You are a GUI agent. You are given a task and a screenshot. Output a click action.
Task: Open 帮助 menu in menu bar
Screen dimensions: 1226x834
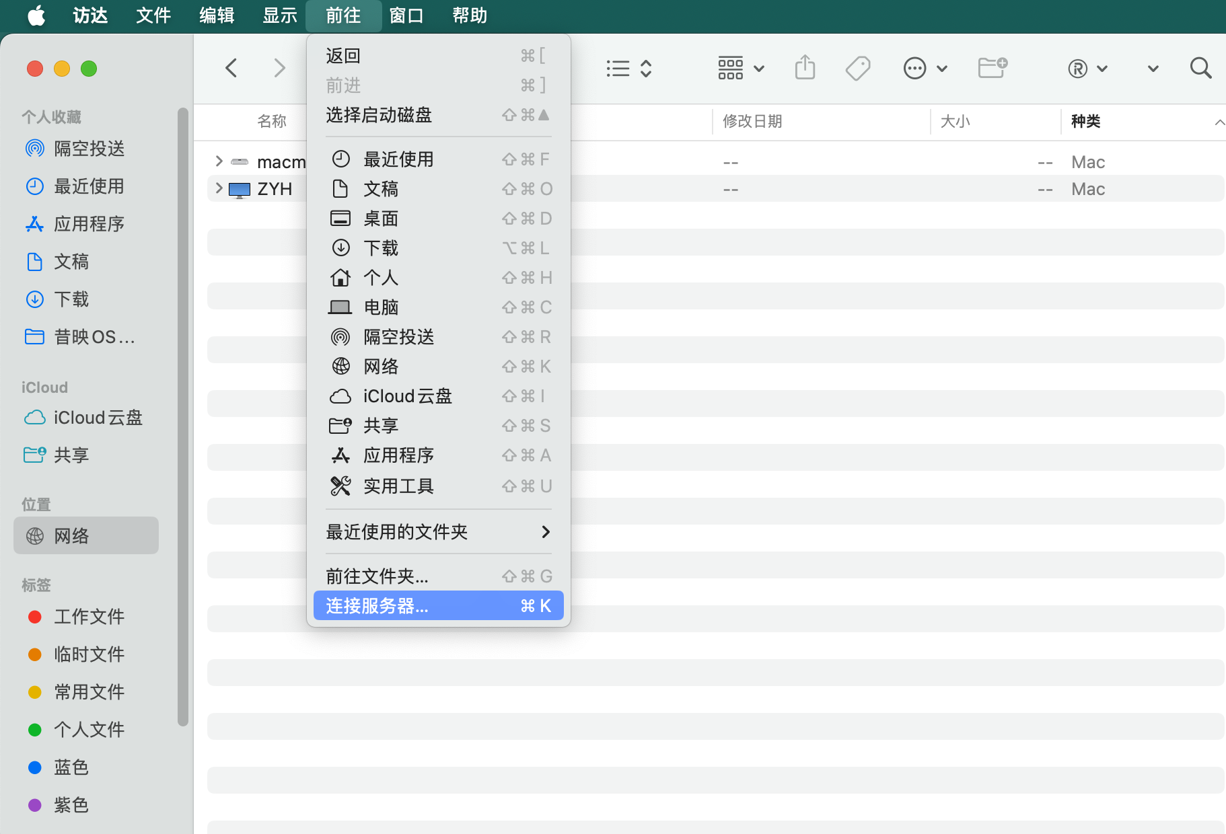470,15
